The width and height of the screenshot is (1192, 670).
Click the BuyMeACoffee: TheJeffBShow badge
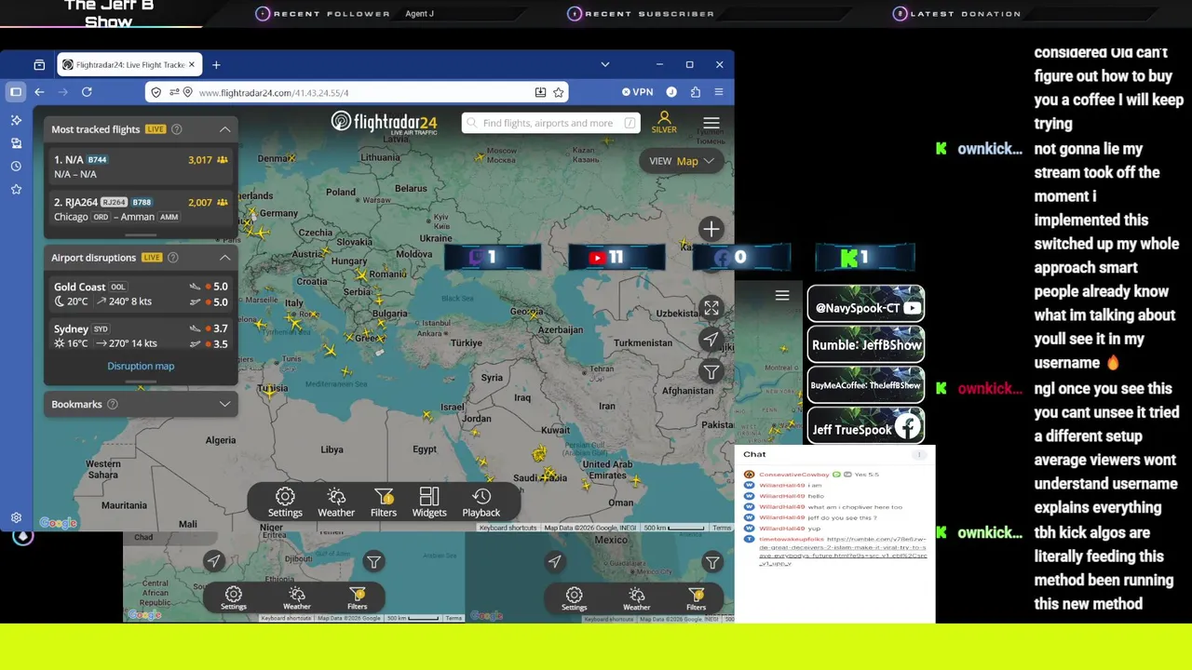point(866,385)
